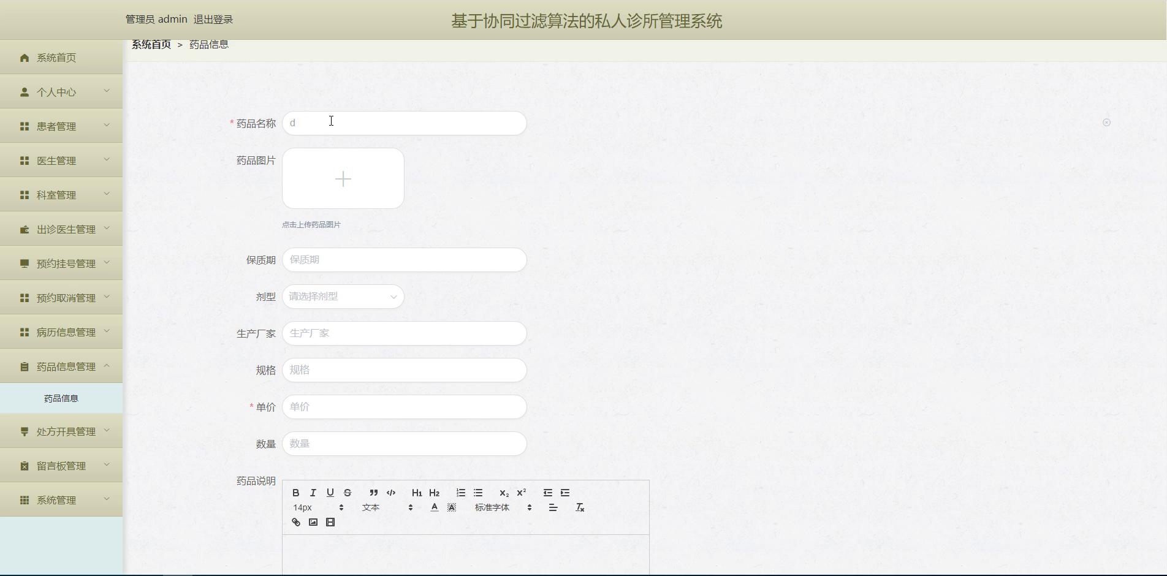Decrease text indent
The width and height of the screenshot is (1167, 576).
tap(548, 493)
